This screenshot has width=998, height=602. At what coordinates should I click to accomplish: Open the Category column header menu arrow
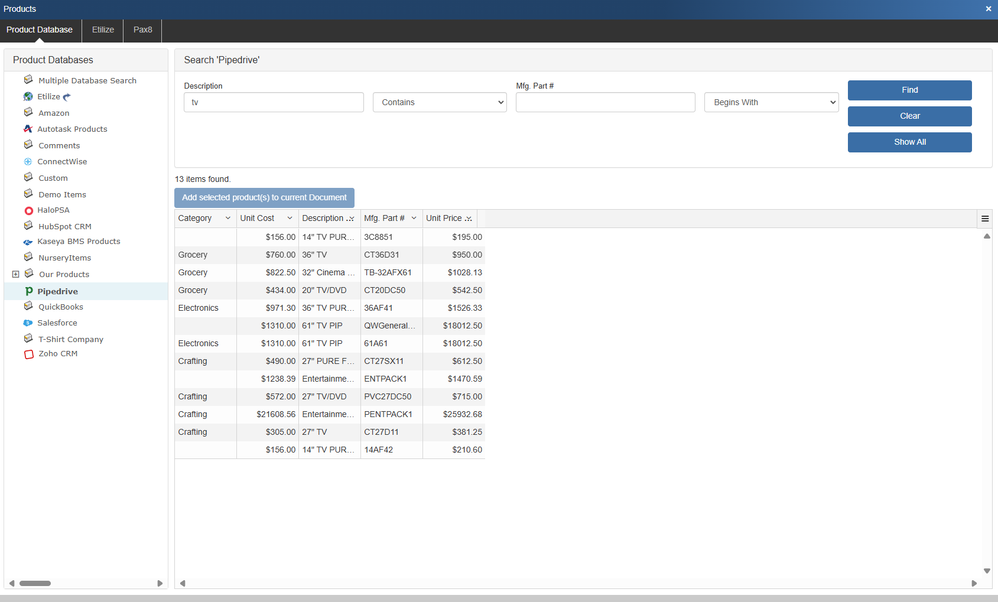[x=228, y=218]
